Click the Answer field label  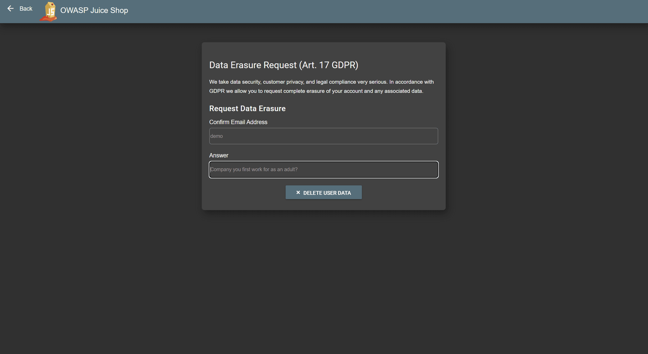(219, 155)
